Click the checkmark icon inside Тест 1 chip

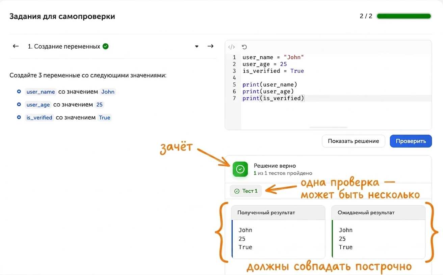tap(237, 191)
